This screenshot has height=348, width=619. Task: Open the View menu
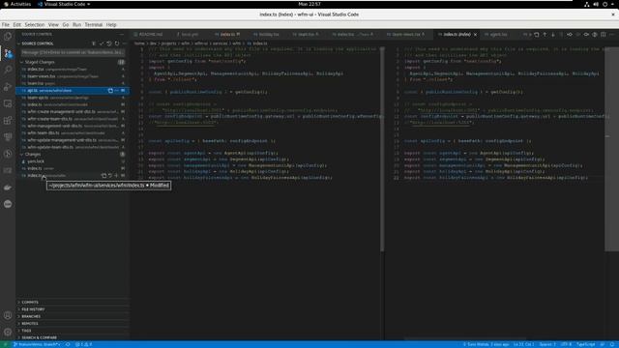(53, 24)
